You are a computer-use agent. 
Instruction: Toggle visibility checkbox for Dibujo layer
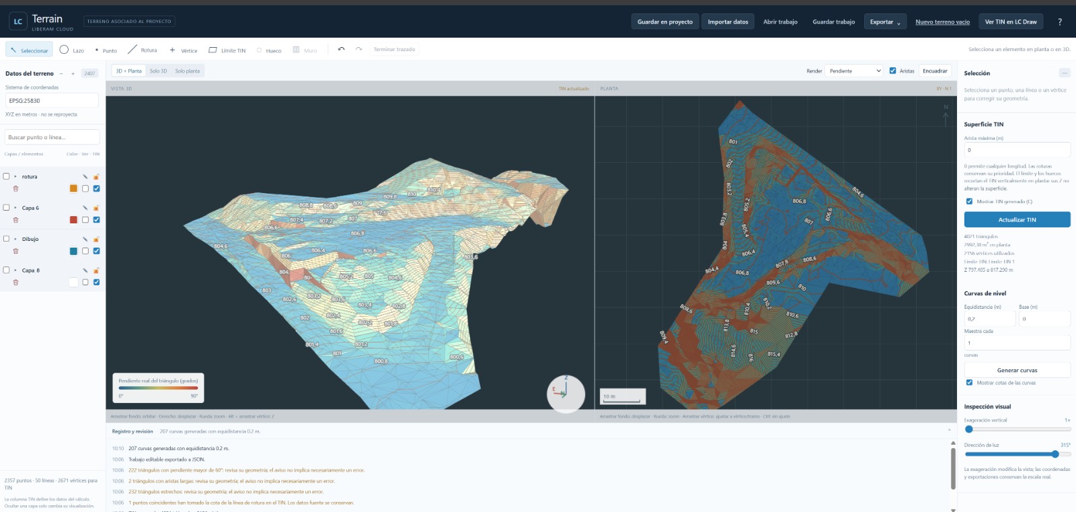85,251
